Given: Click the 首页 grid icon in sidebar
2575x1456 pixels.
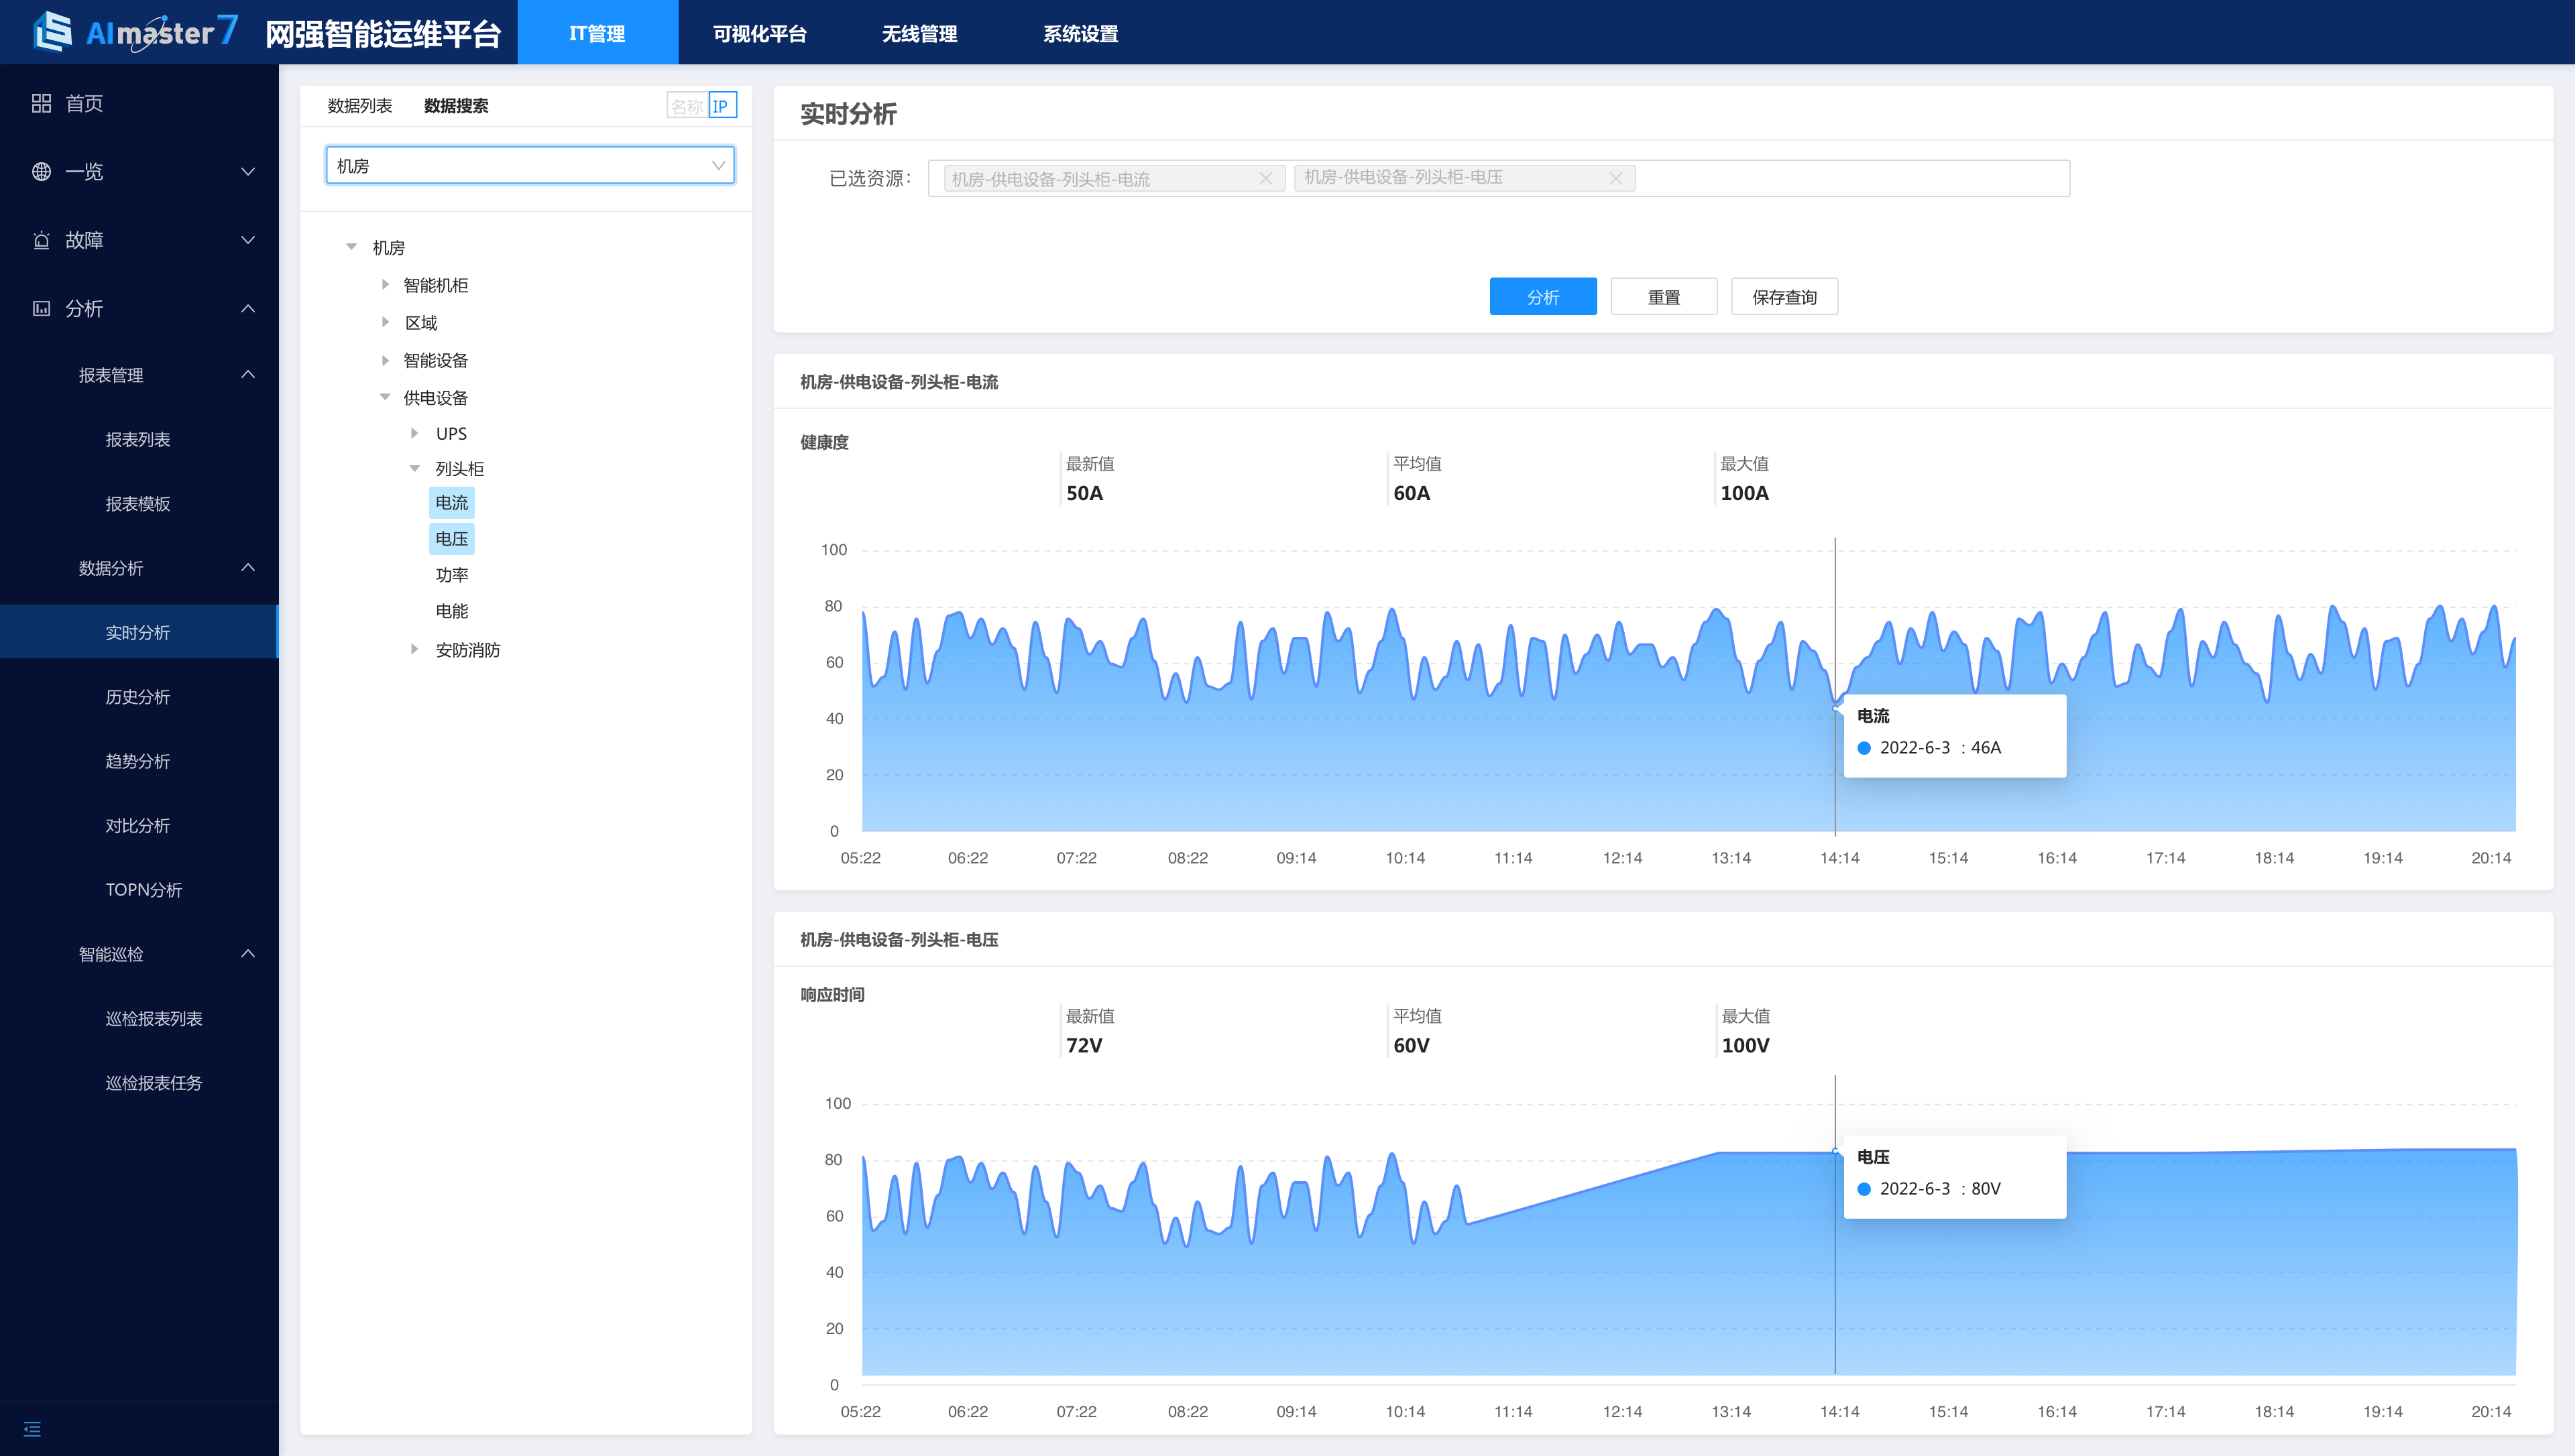Looking at the screenshot, I should pyautogui.click(x=41, y=103).
